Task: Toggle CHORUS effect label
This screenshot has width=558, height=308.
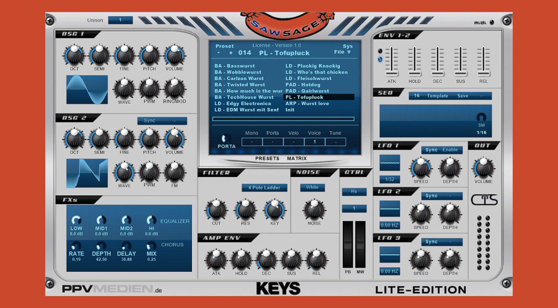Action: click(x=172, y=245)
